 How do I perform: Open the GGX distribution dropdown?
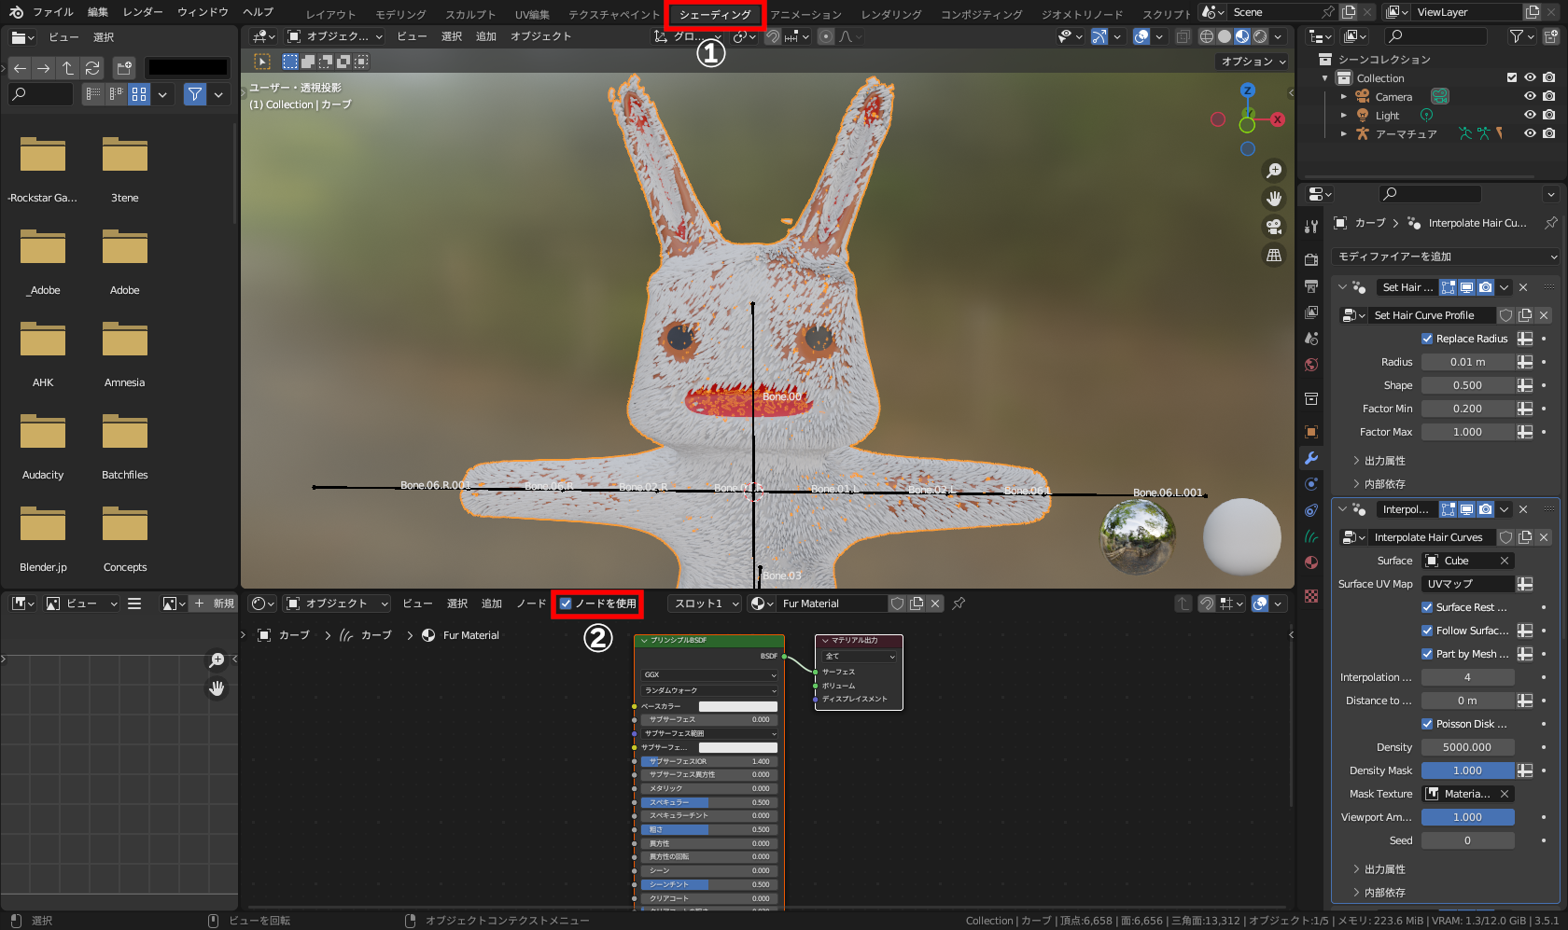(x=708, y=674)
